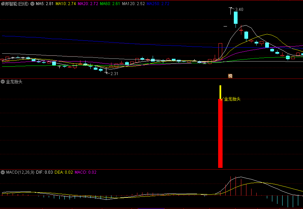The height and width of the screenshot is (209, 303).
Task: Click the yellow 金龙抬头 signal label
Action: [232, 99]
